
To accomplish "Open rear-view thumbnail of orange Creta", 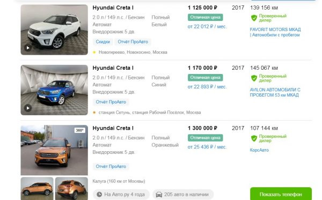I will (71, 188).
